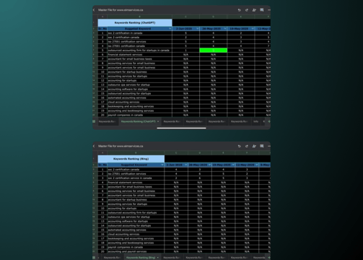Select 'payroll companies in canada' in ChatGPT sheet
The image size is (363, 260).
[x=139, y=115]
